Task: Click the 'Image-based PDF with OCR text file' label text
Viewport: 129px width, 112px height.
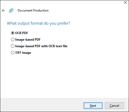Action: point(41,46)
